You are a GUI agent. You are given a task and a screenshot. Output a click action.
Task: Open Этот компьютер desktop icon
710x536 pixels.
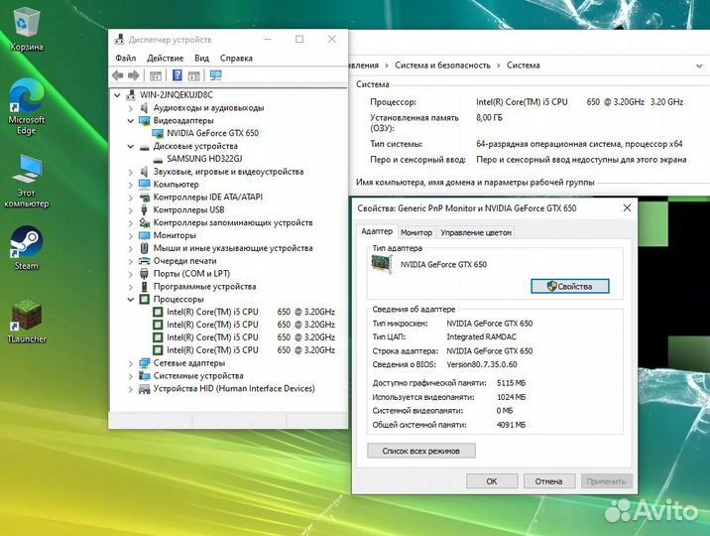(27, 182)
